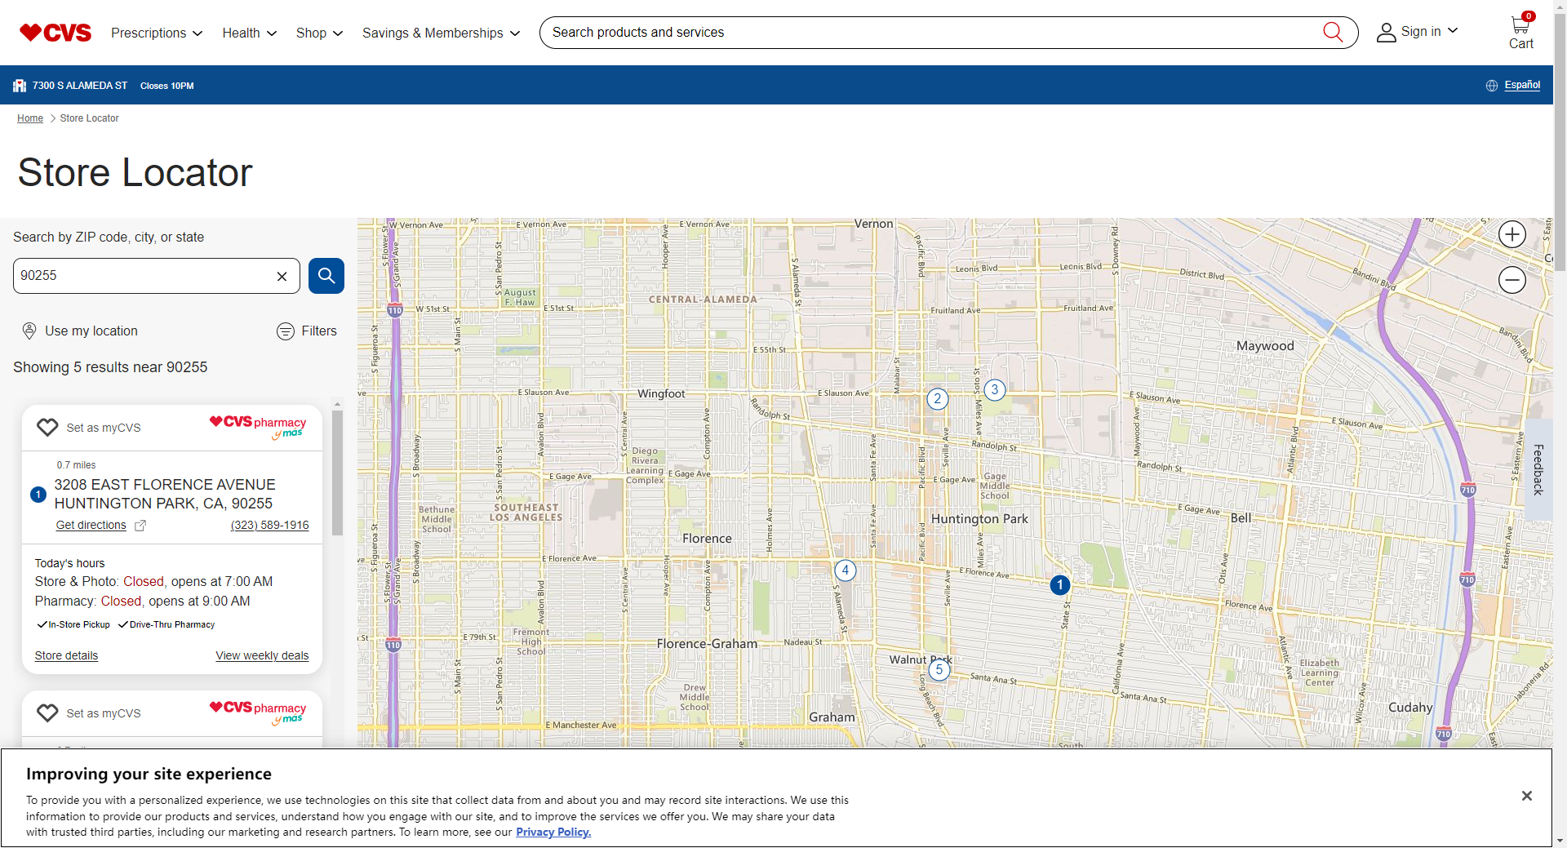This screenshot has width=1567, height=848.
Task: Click Set as myCVS on first card
Action: (104, 428)
